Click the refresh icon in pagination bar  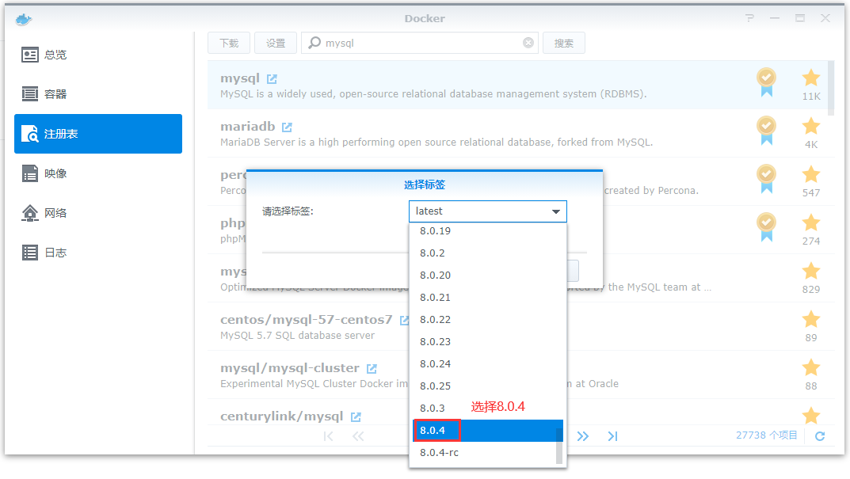click(x=820, y=436)
